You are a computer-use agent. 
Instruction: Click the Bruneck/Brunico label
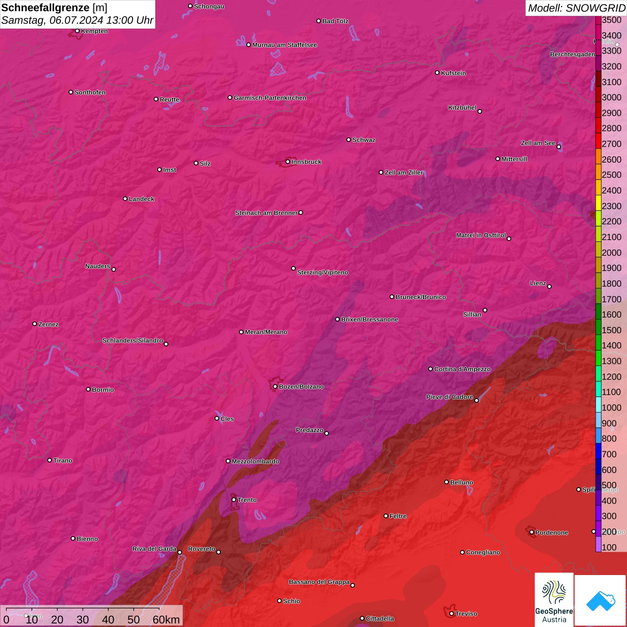pyautogui.click(x=421, y=297)
